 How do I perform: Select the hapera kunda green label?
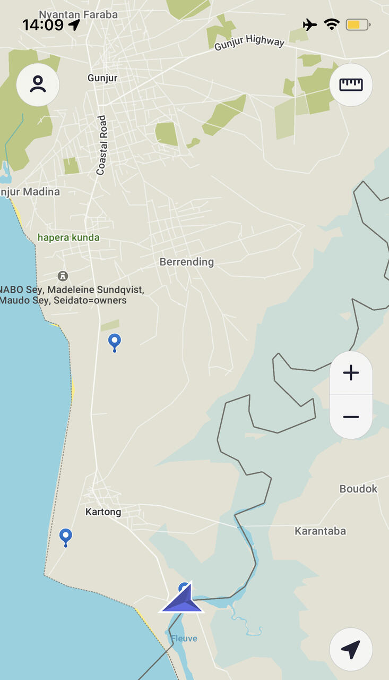68,237
